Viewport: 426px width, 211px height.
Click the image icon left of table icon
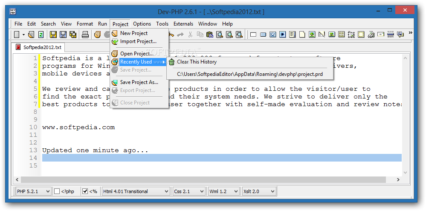click(331, 35)
